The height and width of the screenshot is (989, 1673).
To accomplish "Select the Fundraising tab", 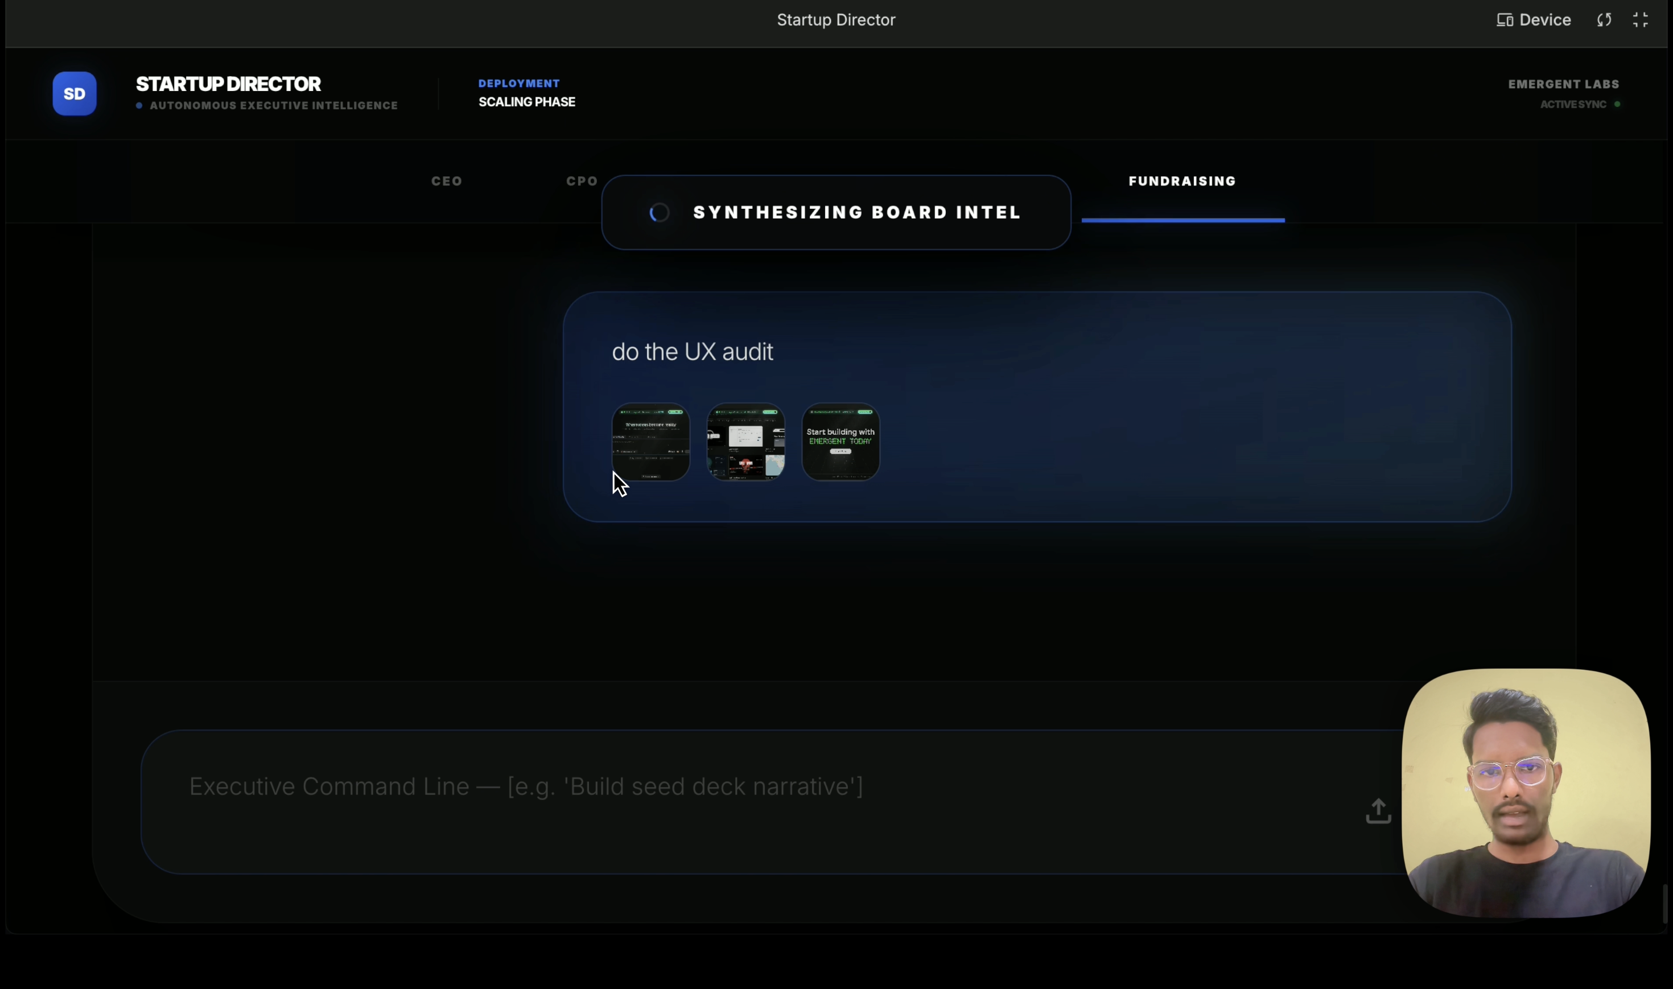I will (x=1182, y=182).
